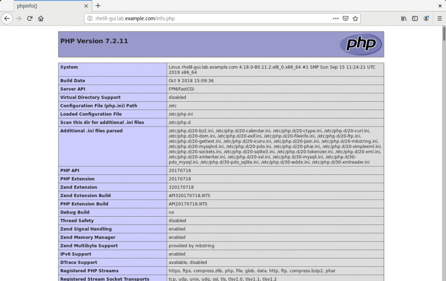The height and width of the screenshot is (281, 446).
Task: Select the Build Date value Oct 9 2018
Action: click(x=191, y=81)
